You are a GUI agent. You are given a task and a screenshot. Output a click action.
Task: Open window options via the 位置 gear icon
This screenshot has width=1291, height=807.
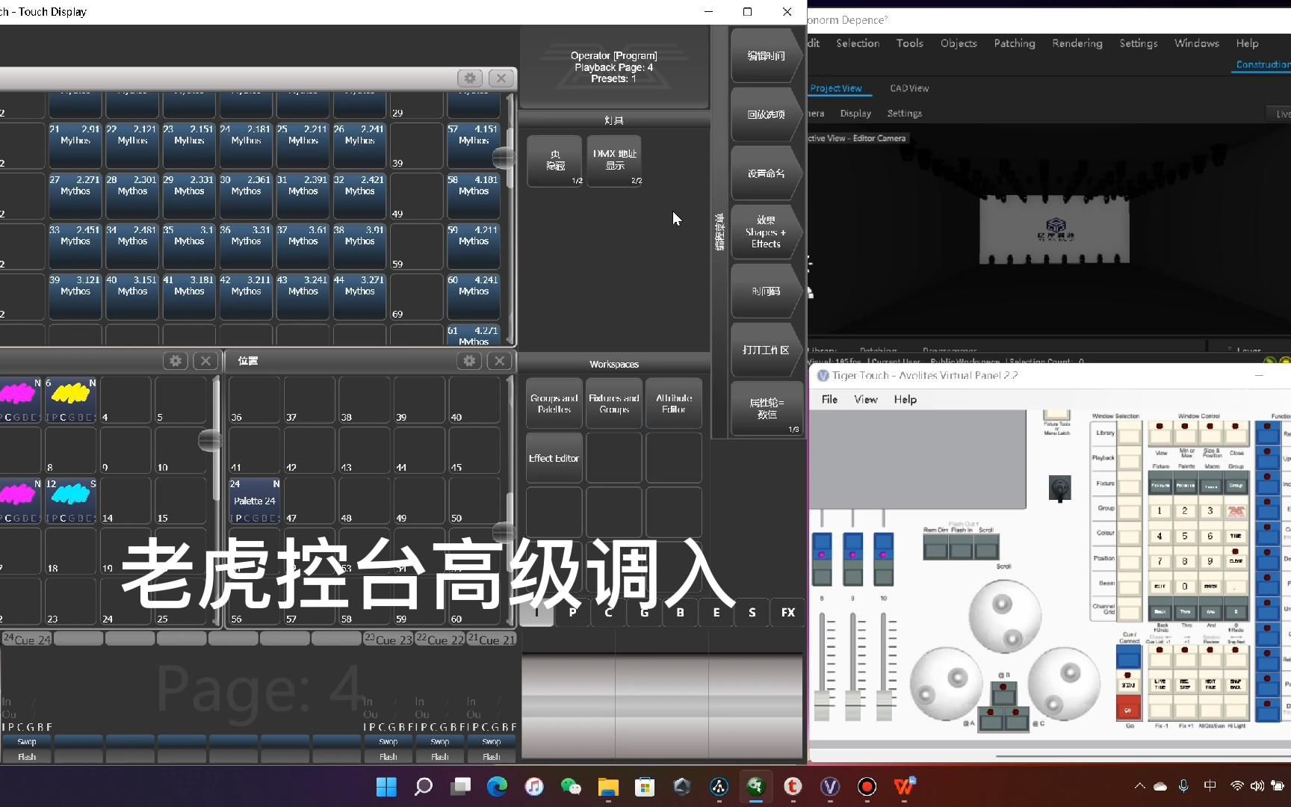[x=469, y=360]
